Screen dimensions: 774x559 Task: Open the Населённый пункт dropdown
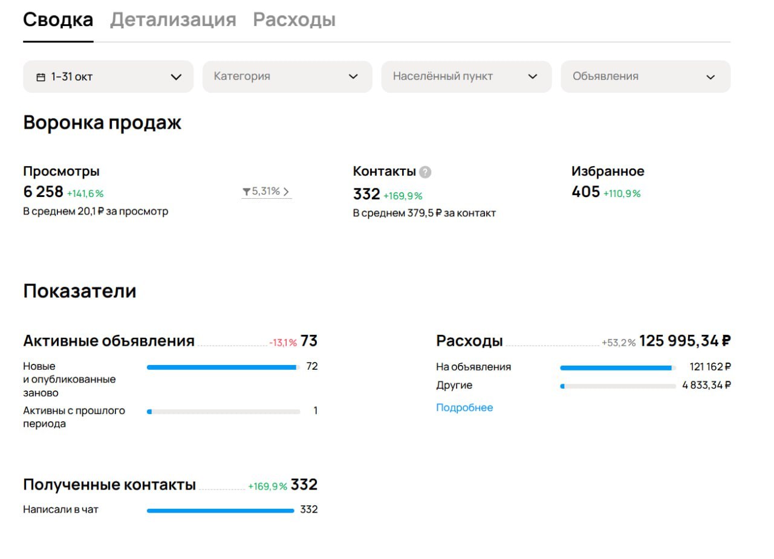466,77
